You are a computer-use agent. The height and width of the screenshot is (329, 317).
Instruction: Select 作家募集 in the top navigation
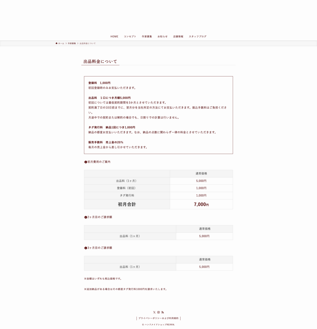(x=147, y=37)
